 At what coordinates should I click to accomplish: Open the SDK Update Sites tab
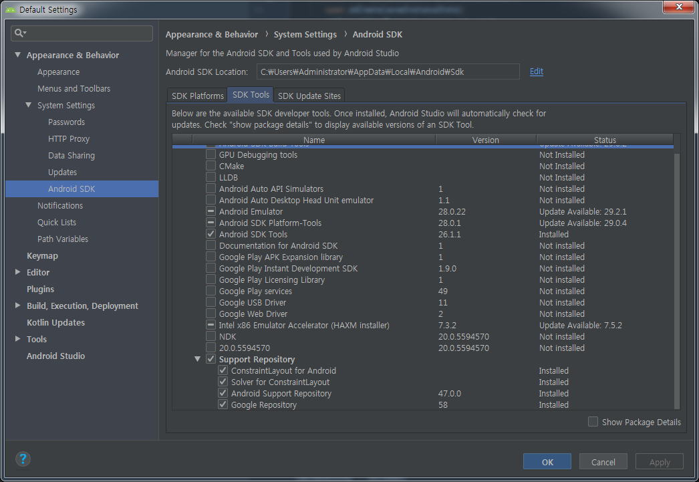[x=309, y=96]
